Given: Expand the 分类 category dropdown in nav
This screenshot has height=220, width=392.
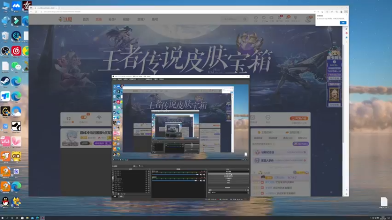Looking at the screenshot, I should click(x=112, y=19).
